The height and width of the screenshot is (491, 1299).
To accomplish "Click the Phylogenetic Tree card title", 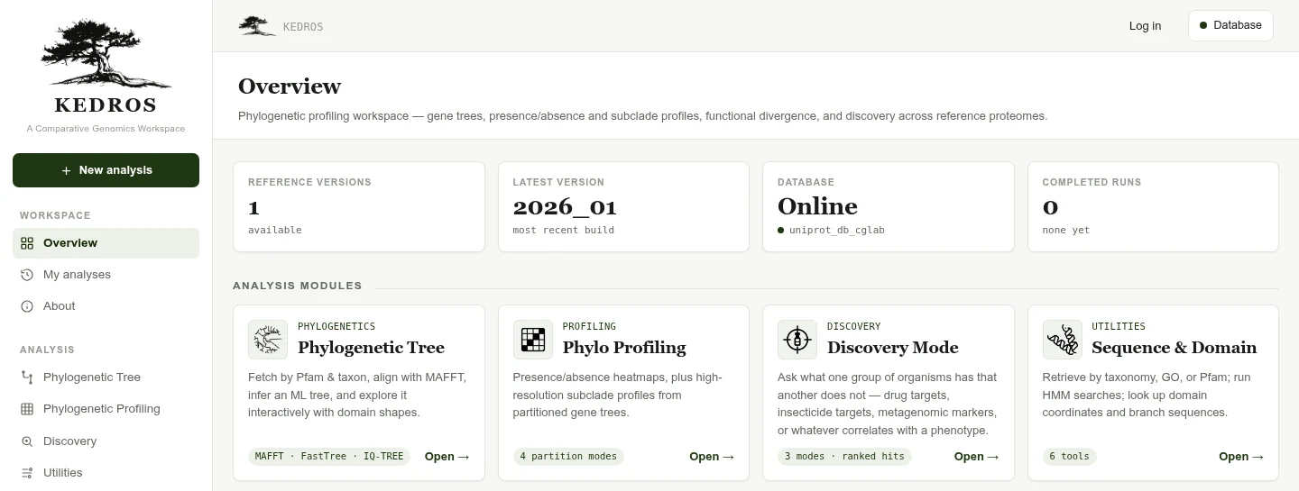I will (x=371, y=348).
